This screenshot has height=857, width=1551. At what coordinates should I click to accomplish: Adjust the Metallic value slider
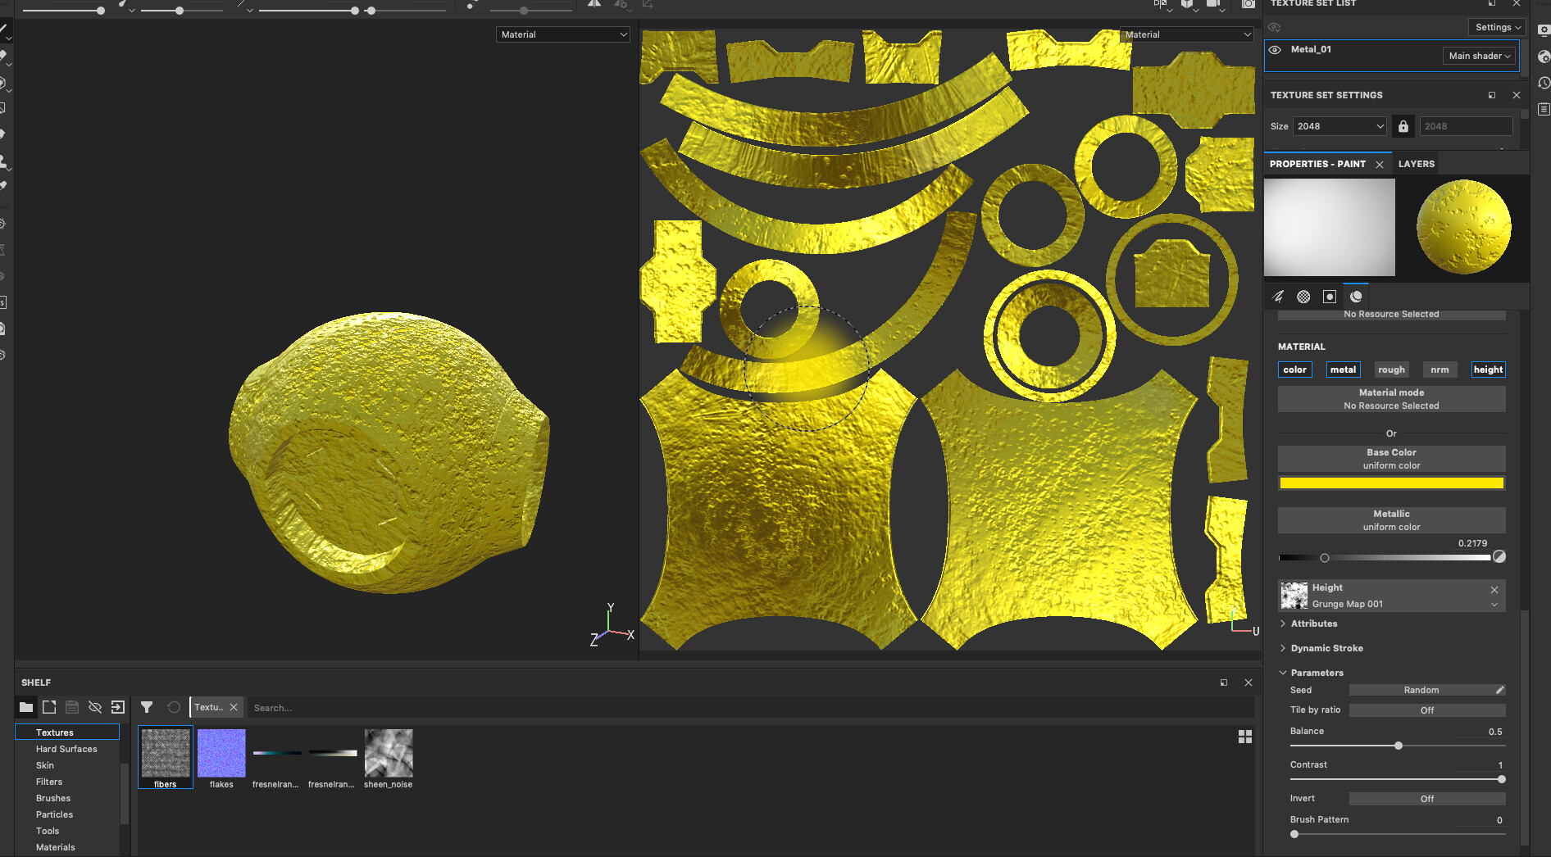coord(1384,558)
